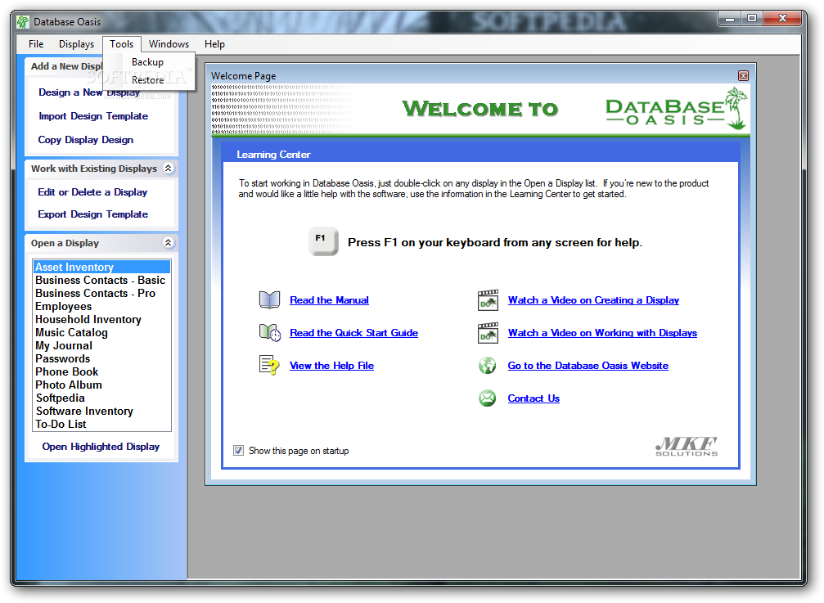The image size is (824, 603).
Task: Click Open Highlighted Display
Action: [x=101, y=447]
